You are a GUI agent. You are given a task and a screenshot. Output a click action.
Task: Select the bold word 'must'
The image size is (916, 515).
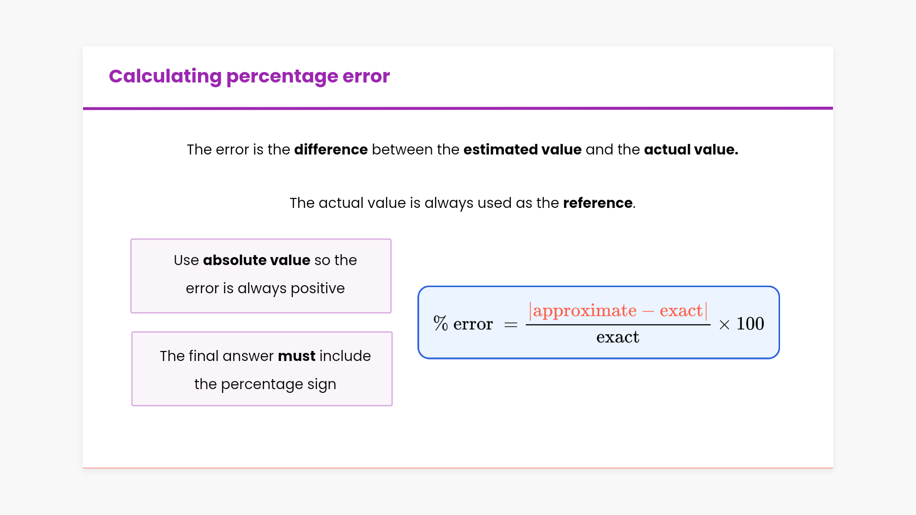296,356
